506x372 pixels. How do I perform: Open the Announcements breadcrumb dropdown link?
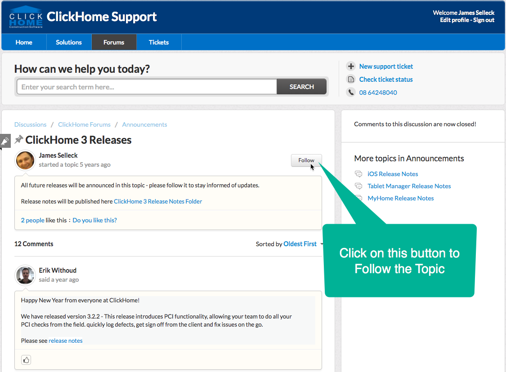tap(144, 124)
